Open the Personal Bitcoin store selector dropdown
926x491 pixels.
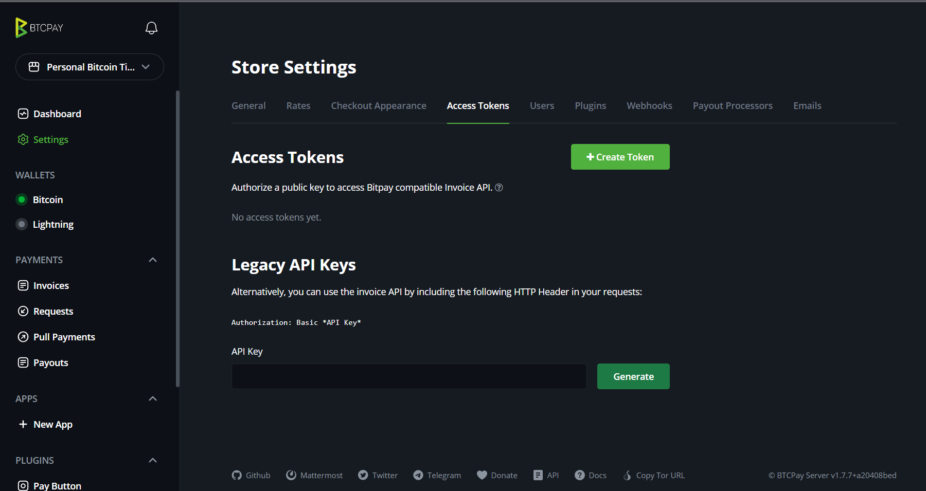(x=90, y=67)
